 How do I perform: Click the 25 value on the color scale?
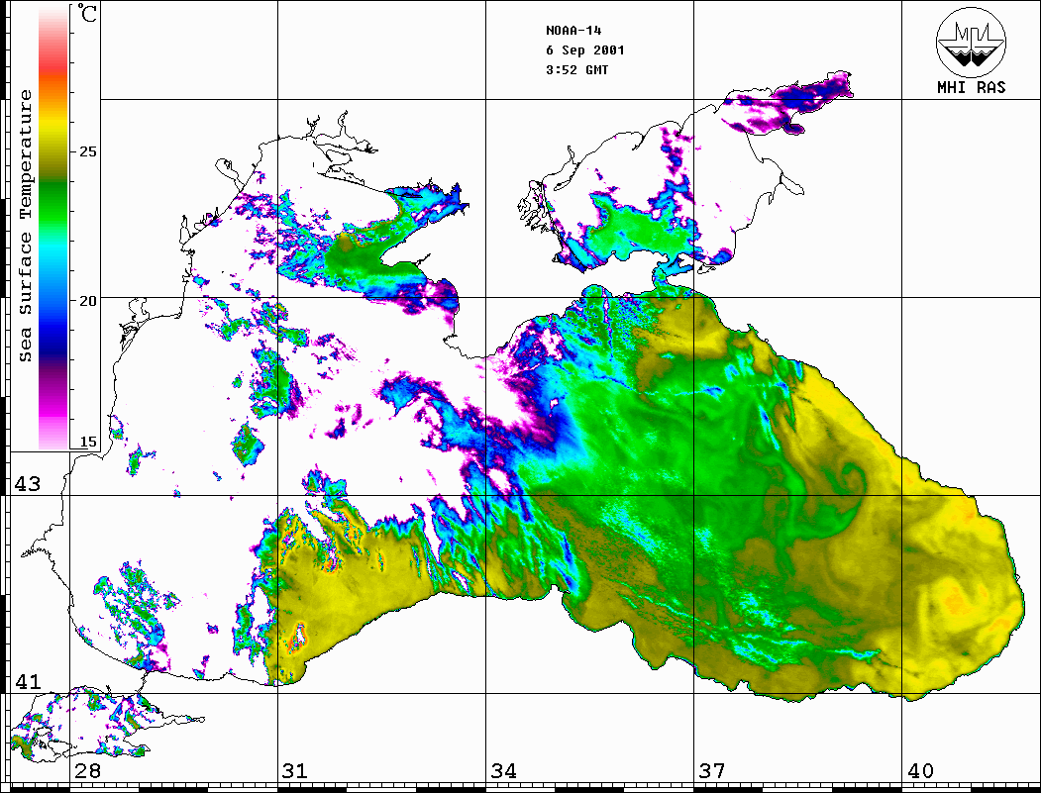pos(87,151)
